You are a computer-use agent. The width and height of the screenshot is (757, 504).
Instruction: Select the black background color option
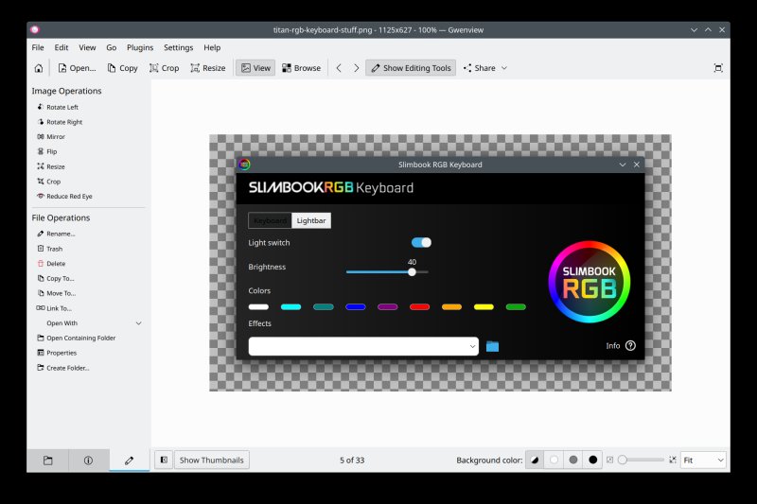pyautogui.click(x=593, y=460)
